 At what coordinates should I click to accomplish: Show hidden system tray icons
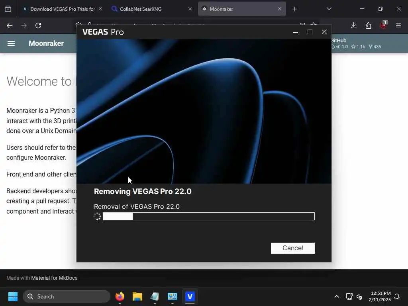[336, 296]
